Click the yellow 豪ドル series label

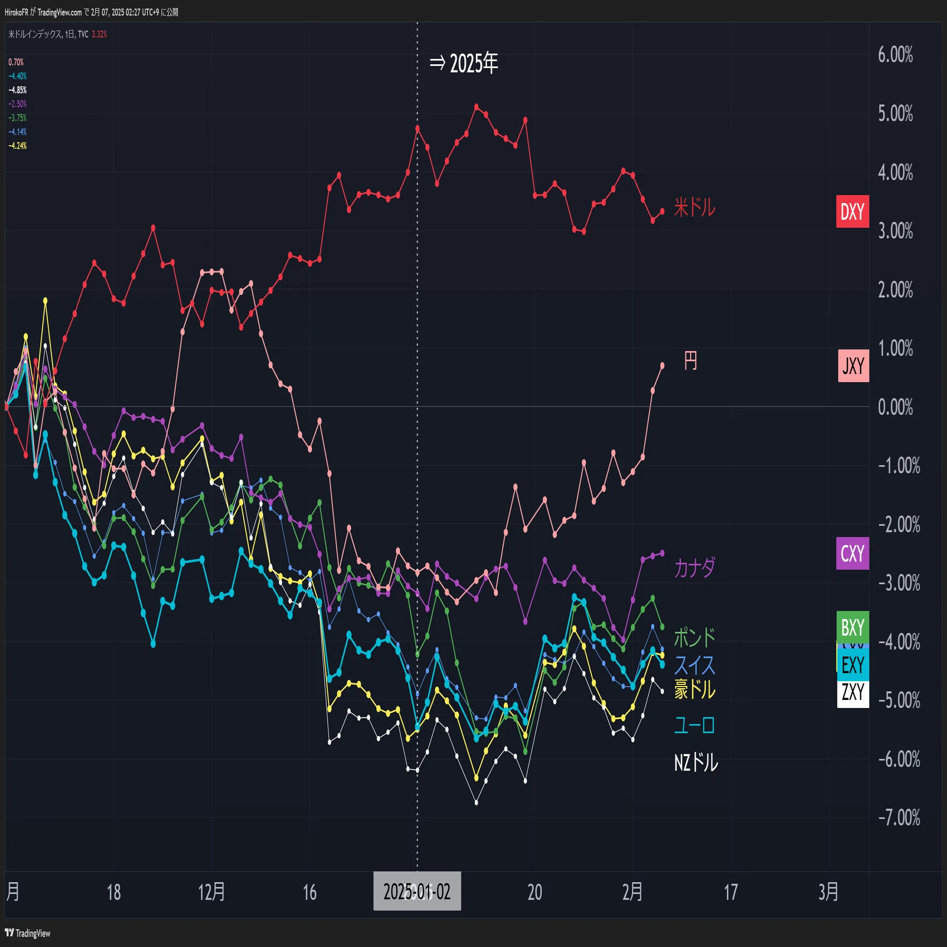(695, 689)
